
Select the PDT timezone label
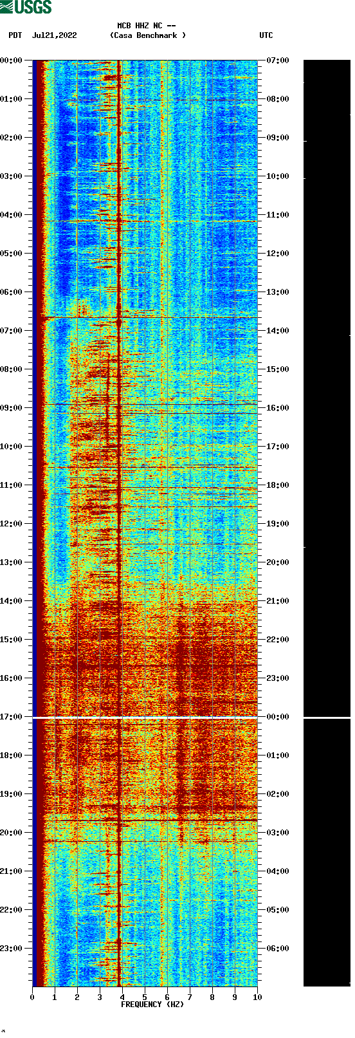tap(15, 35)
